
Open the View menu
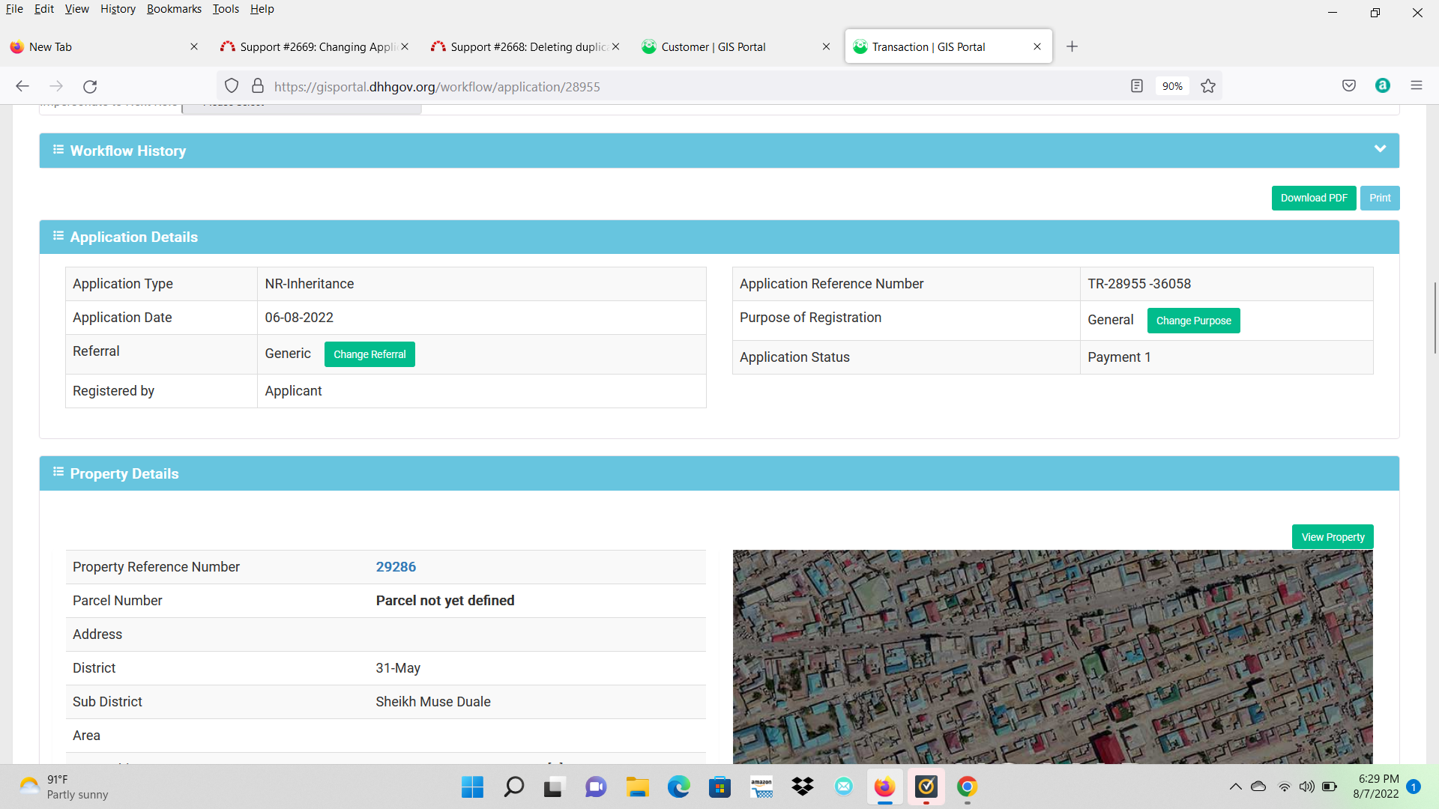[76, 9]
